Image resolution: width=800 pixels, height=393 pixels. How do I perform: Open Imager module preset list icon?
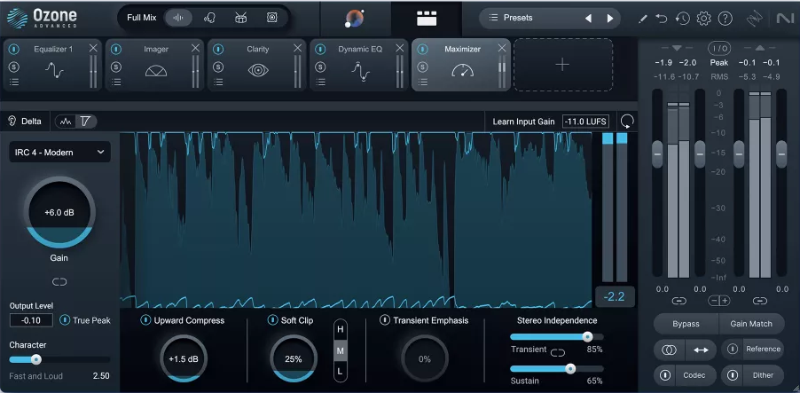pos(116,83)
